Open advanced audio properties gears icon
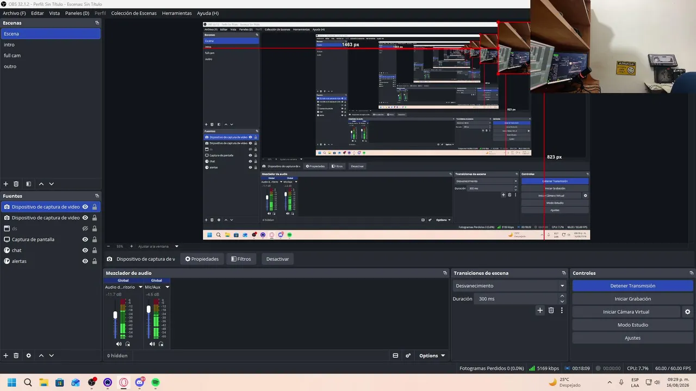The image size is (696, 391). coord(408,356)
